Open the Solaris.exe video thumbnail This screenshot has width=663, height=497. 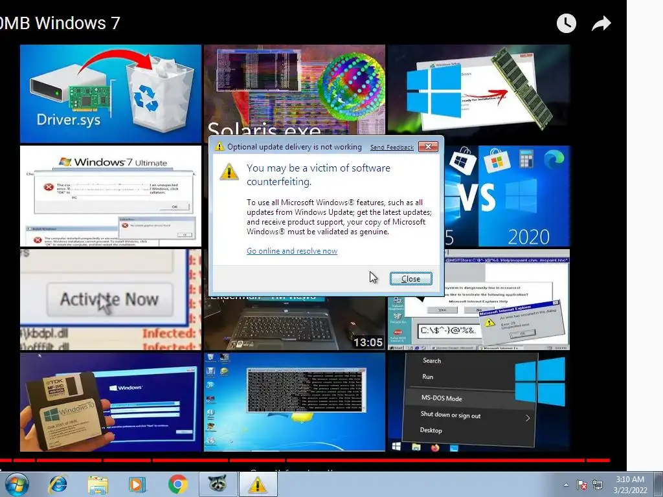click(x=295, y=89)
